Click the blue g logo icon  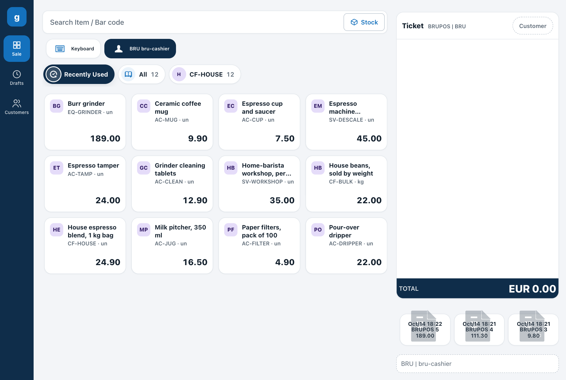[17, 17]
